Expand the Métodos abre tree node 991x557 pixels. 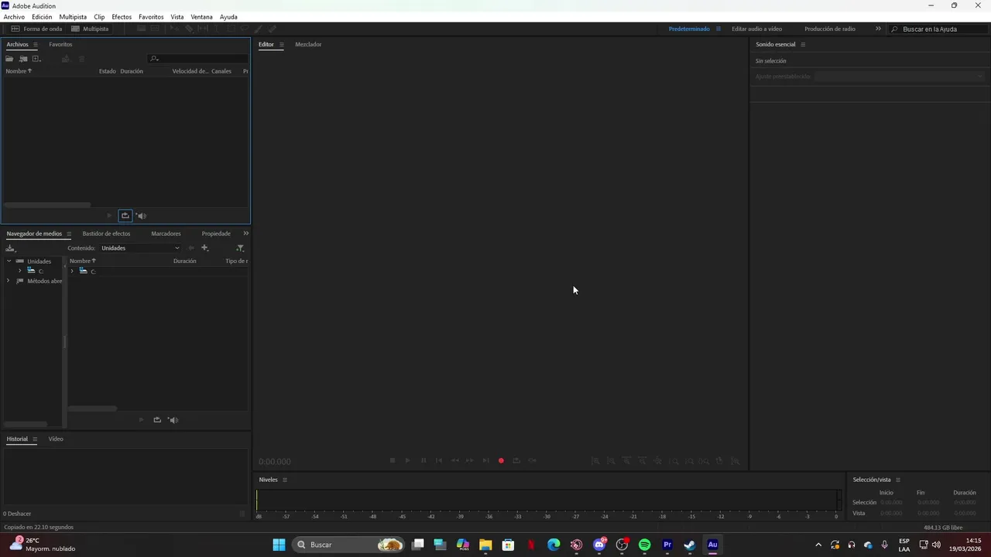click(x=9, y=281)
